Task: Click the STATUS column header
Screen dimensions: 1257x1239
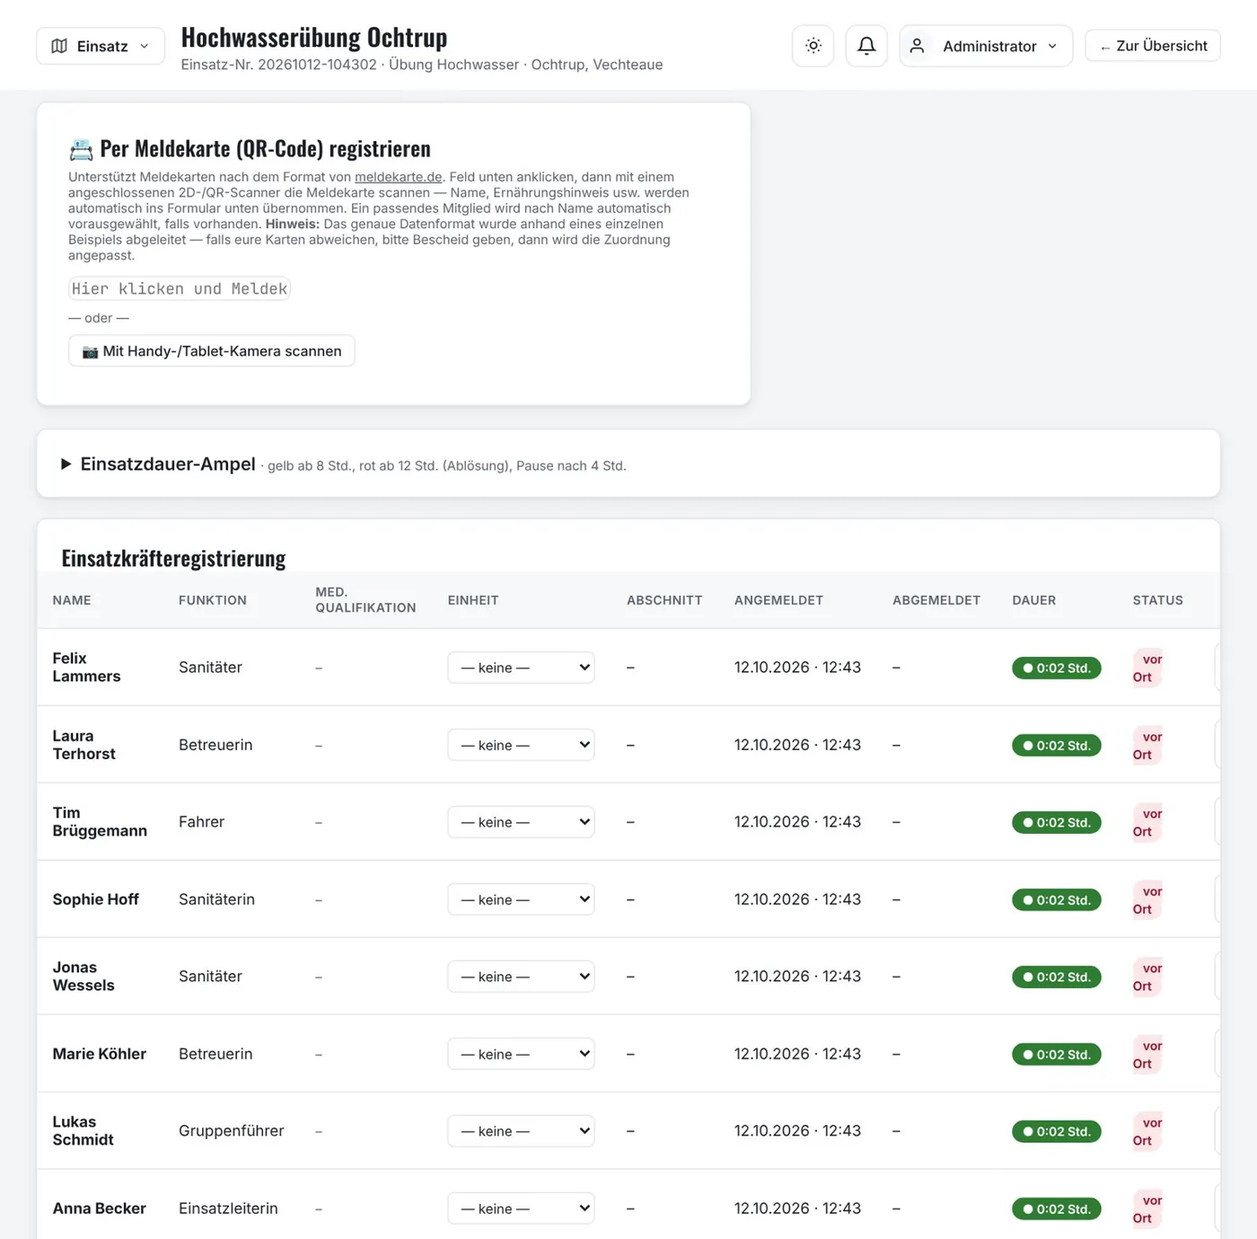Action: (x=1157, y=600)
